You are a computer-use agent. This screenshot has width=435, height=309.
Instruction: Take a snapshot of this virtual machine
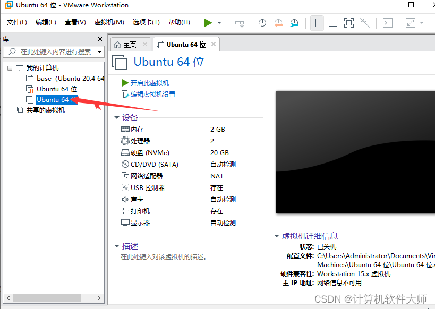262,23
